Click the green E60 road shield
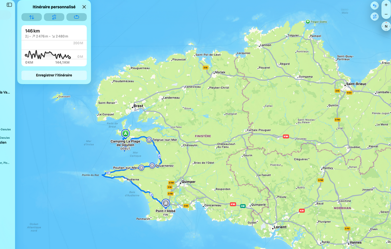The height and width of the screenshot is (249, 391). pyautogui.click(x=243, y=206)
